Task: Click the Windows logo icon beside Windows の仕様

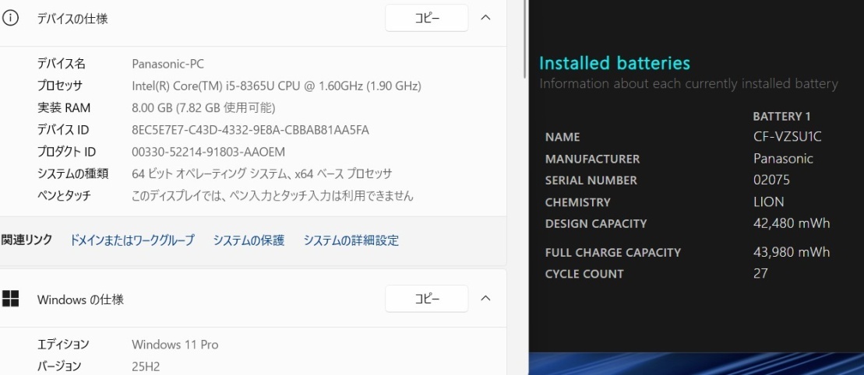Action: point(10,299)
